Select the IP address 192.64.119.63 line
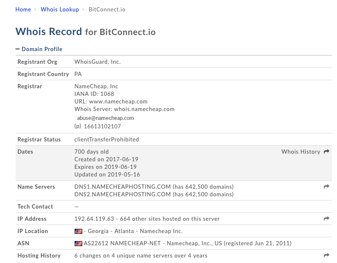The image size is (337, 263). (147, 219)
